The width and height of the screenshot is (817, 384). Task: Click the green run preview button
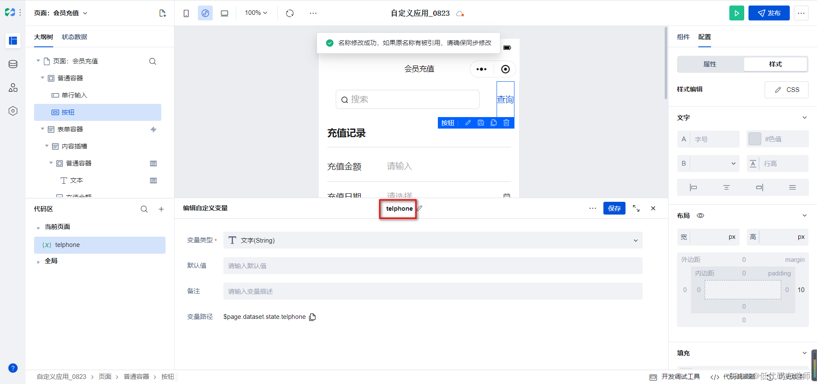click(737, 13)
